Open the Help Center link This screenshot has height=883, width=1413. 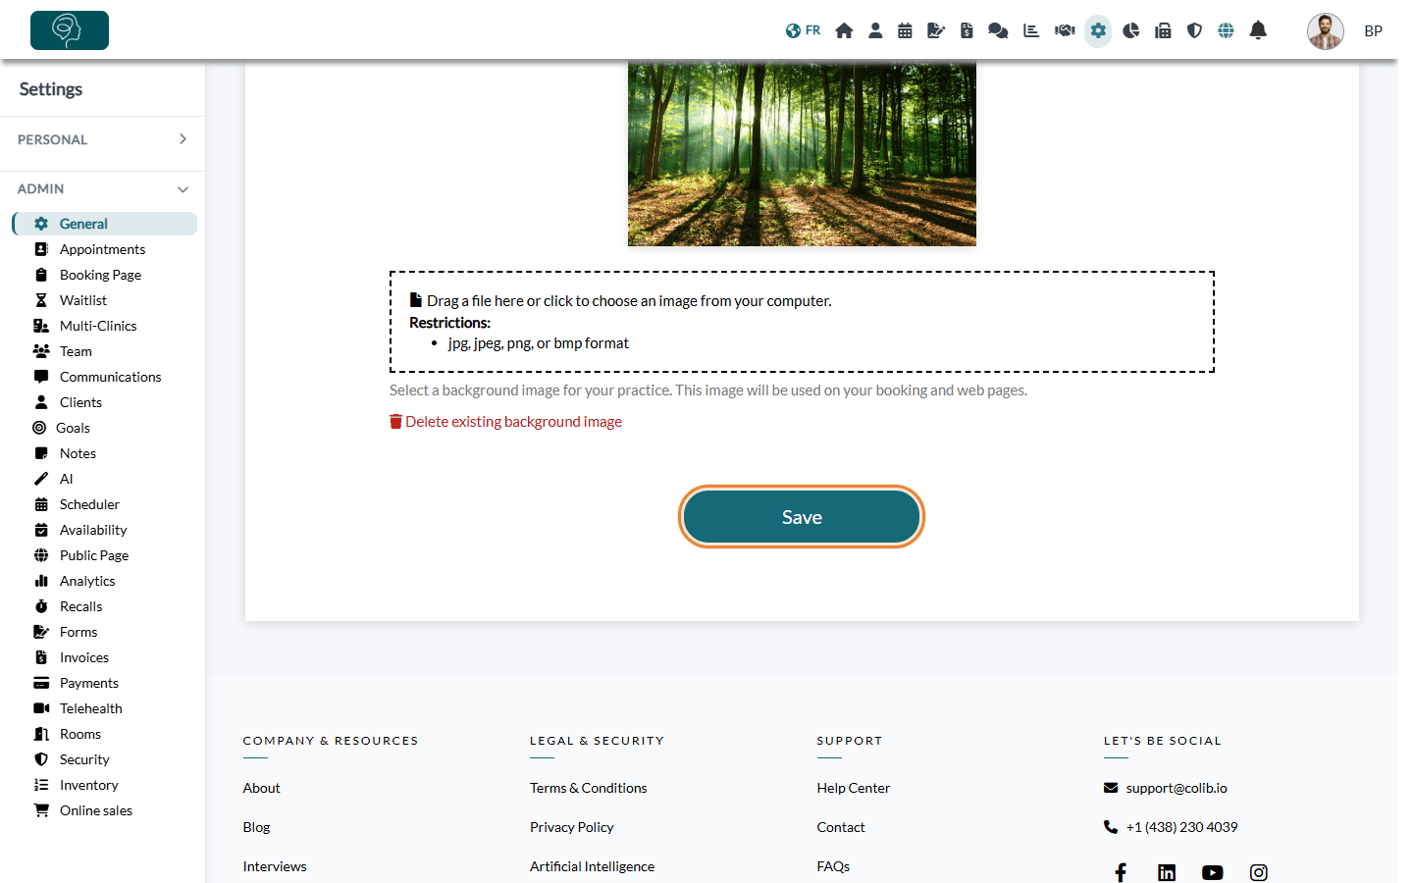(x=854, y=788)
